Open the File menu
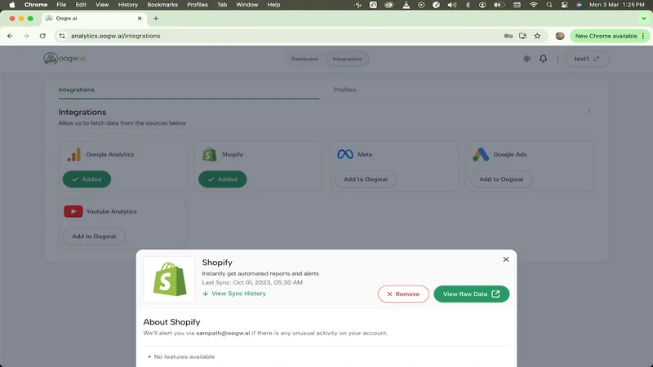This screenshot has width=653, height=367. click(x=61, y=5)
